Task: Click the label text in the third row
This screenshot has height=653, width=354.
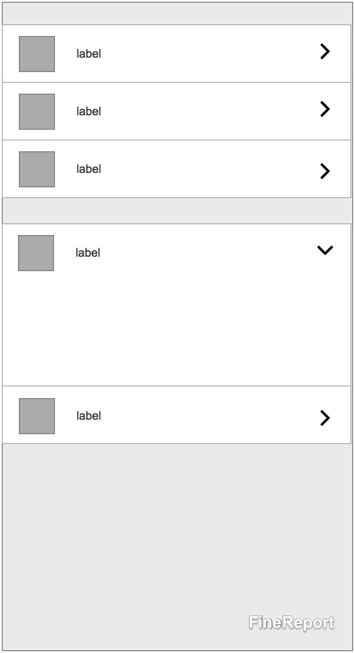Action: [89, 169]
